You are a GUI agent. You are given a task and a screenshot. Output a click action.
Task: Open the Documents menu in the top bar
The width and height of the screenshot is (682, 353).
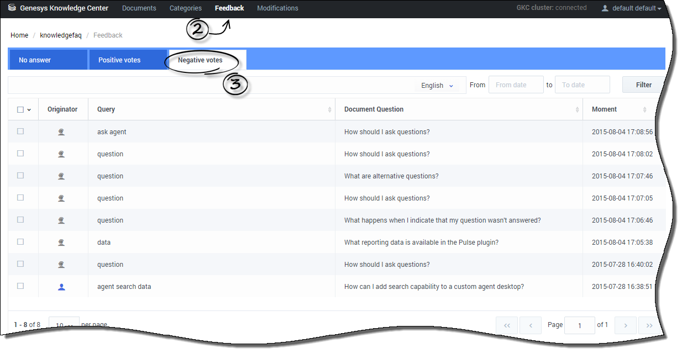(139, 8)
